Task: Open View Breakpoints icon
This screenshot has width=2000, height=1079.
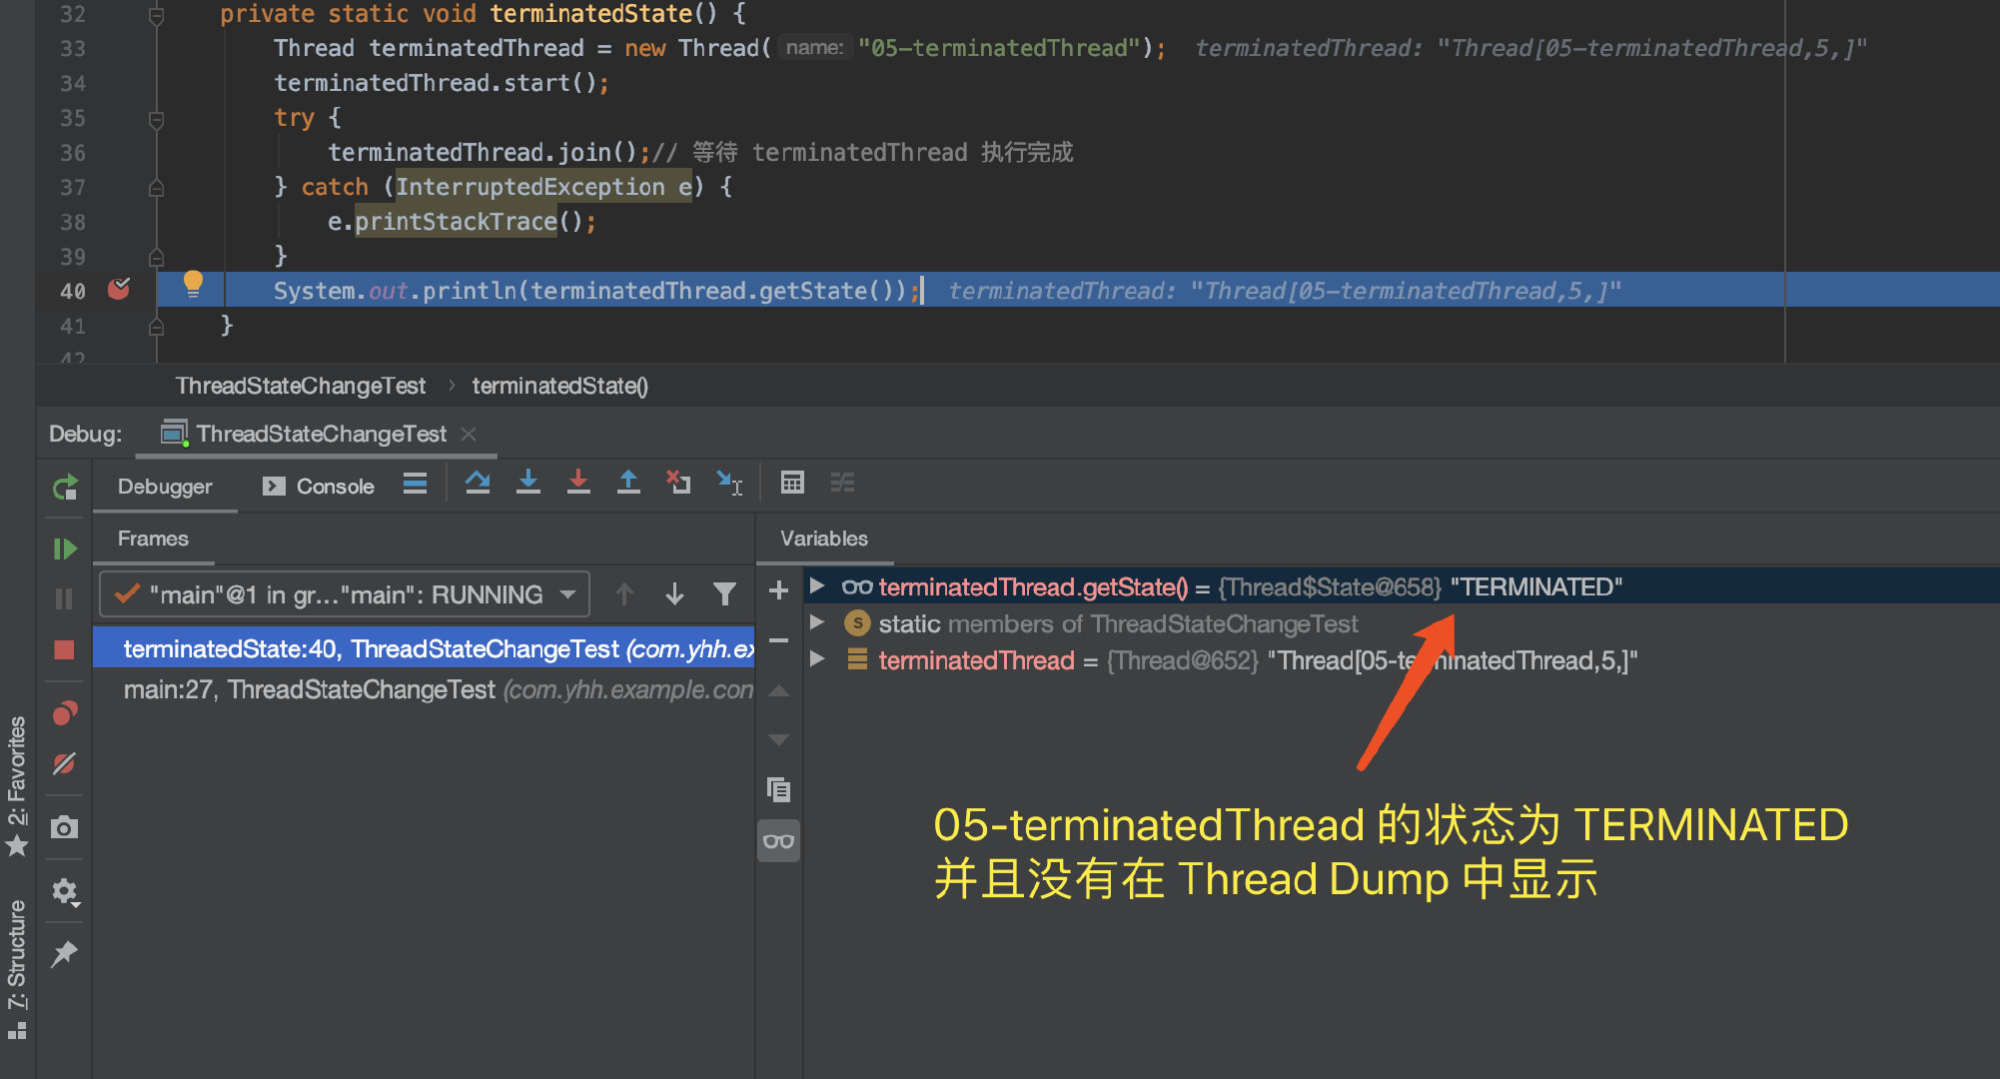Action: [x=65, y=713]
